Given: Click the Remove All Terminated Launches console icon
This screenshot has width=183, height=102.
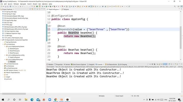Looking at the screenshot, I should [x=154, y=64].
